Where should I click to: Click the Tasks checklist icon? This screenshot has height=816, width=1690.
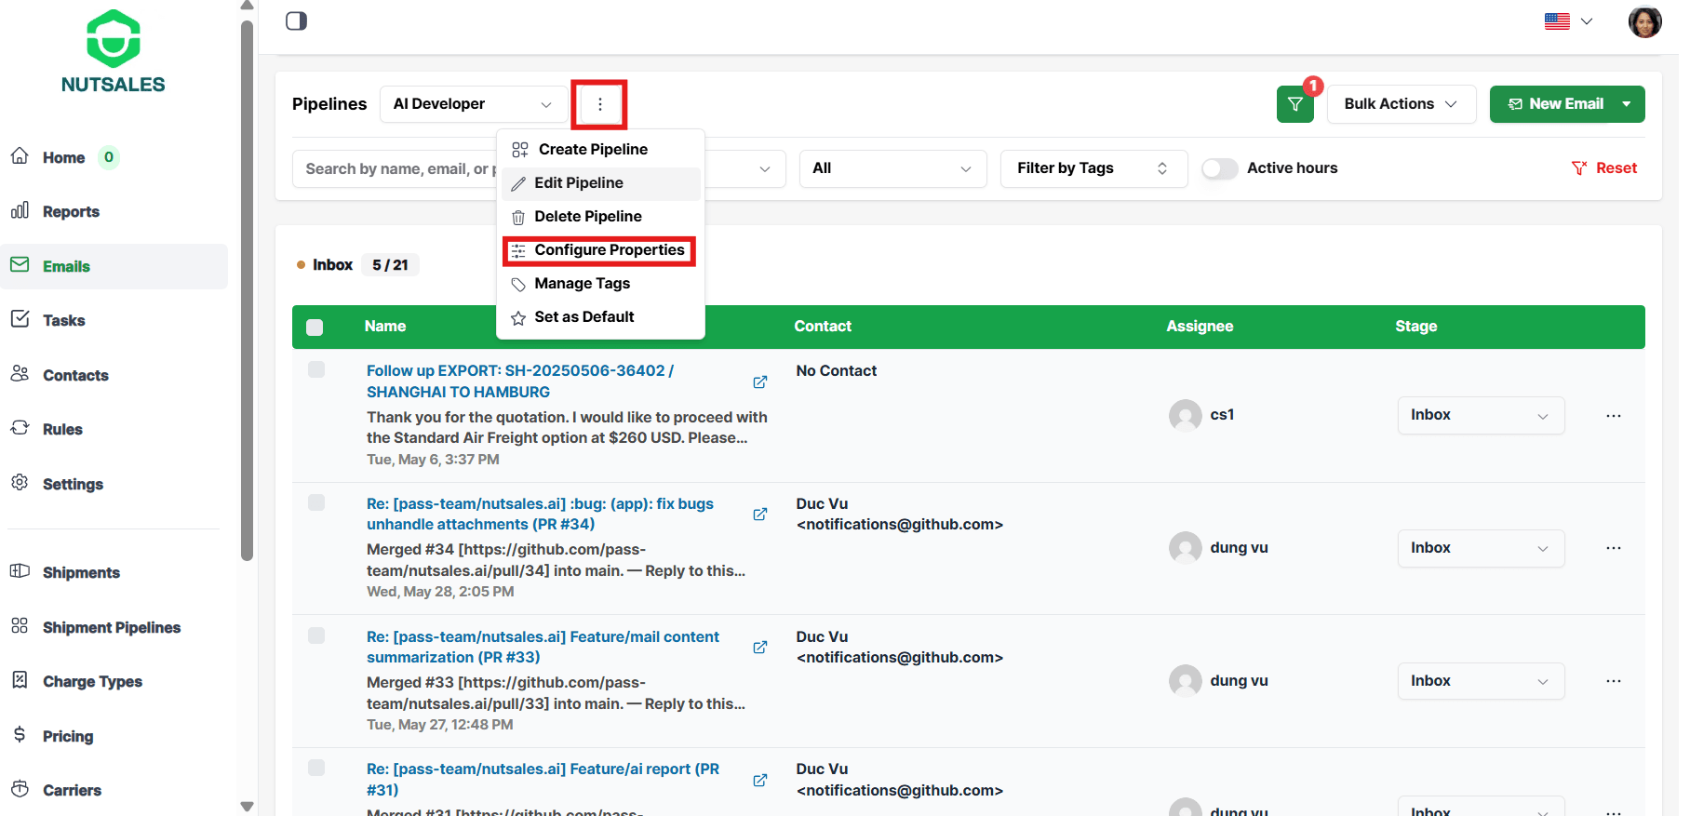(20, 319)
